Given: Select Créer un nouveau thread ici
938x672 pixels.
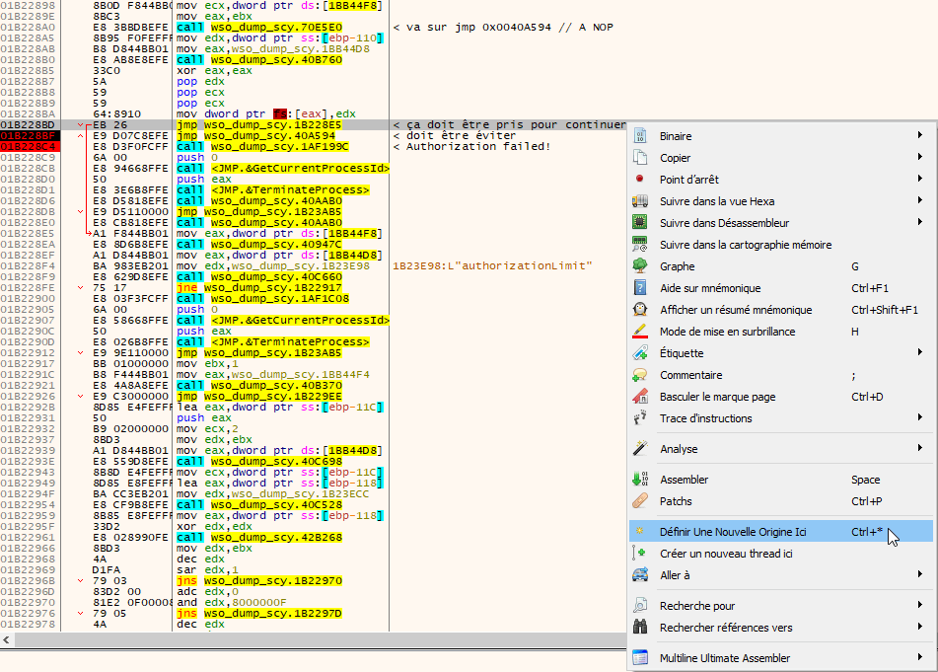Looking at the screenshot, I should [x=726, y=554].
